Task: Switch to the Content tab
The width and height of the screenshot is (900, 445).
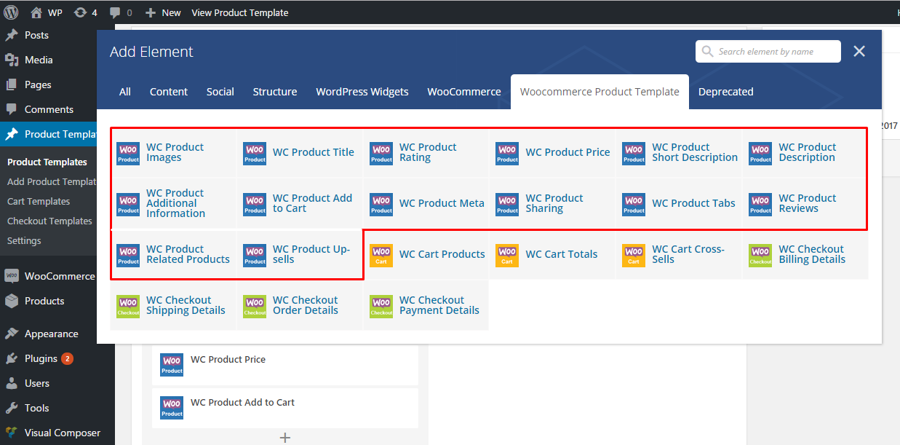Action: pyautogui.click(x=168, y=91)
